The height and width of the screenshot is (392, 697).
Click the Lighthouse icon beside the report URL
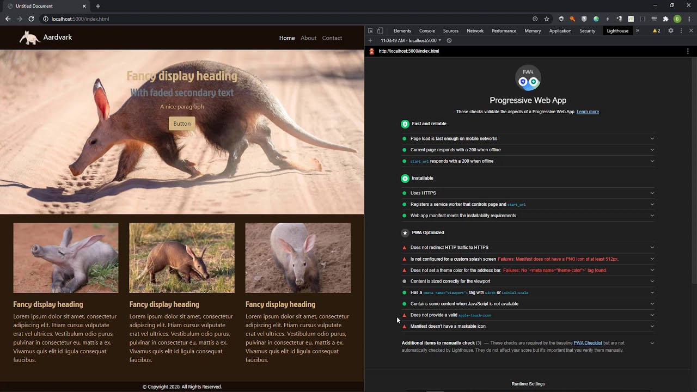(x=372, y=51)
